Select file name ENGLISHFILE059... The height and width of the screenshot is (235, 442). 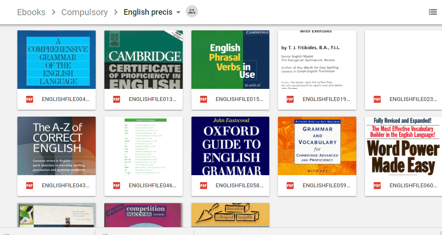pyautogui.click(x=326, y=186)
